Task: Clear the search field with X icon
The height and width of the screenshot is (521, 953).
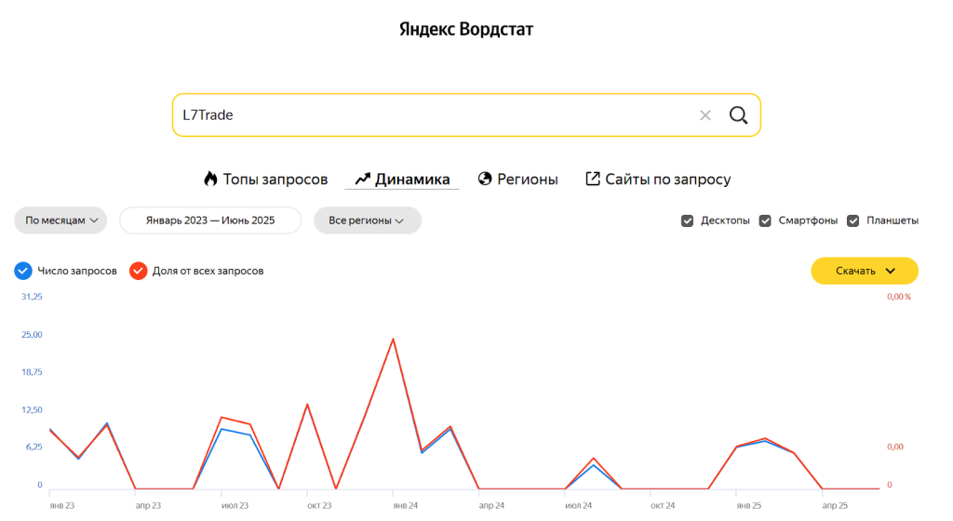Action: pos(705,115)
